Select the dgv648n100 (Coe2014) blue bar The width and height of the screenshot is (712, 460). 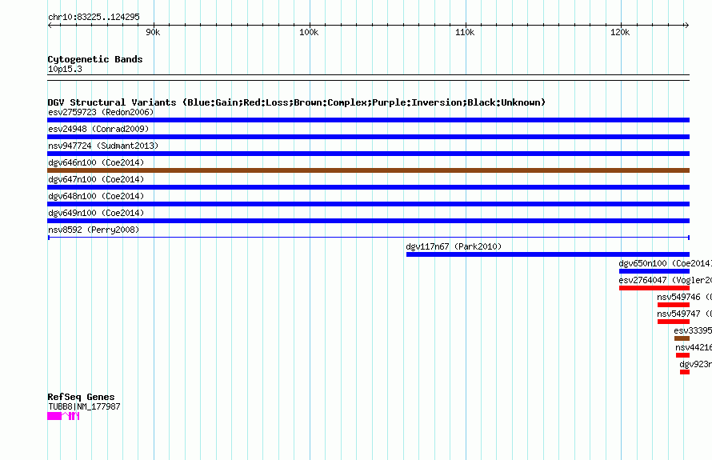pyautogui.click(x=368, y=204)
